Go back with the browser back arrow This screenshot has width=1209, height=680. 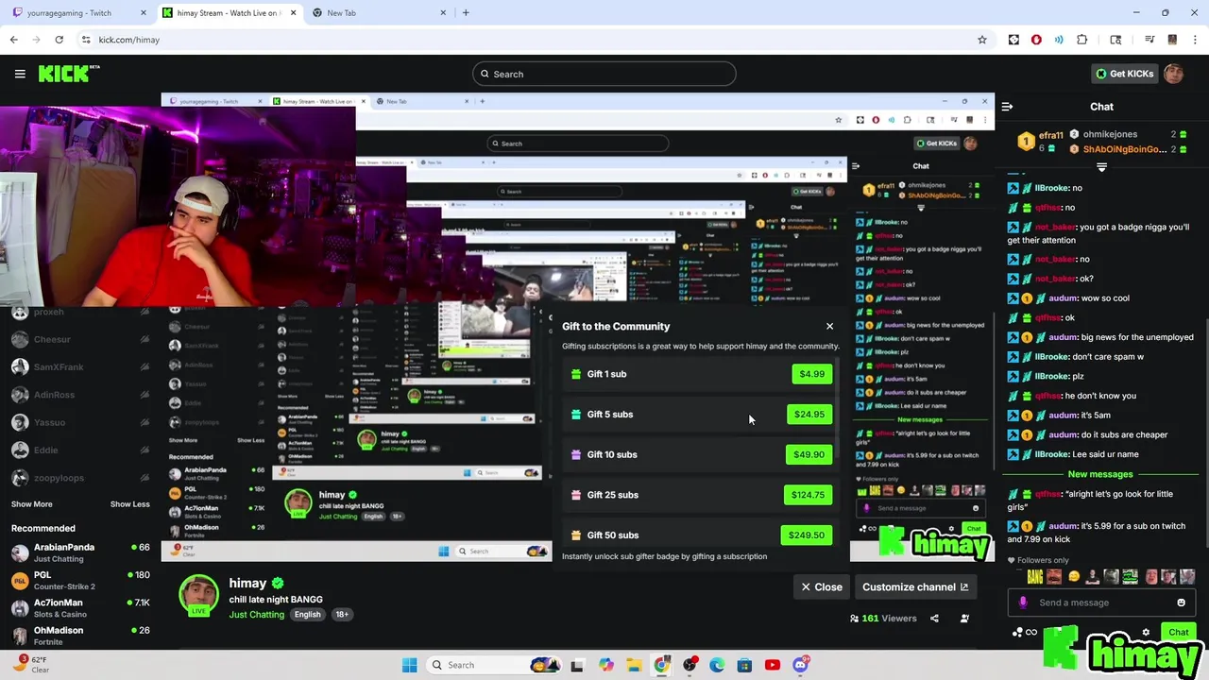pos(13,40)
